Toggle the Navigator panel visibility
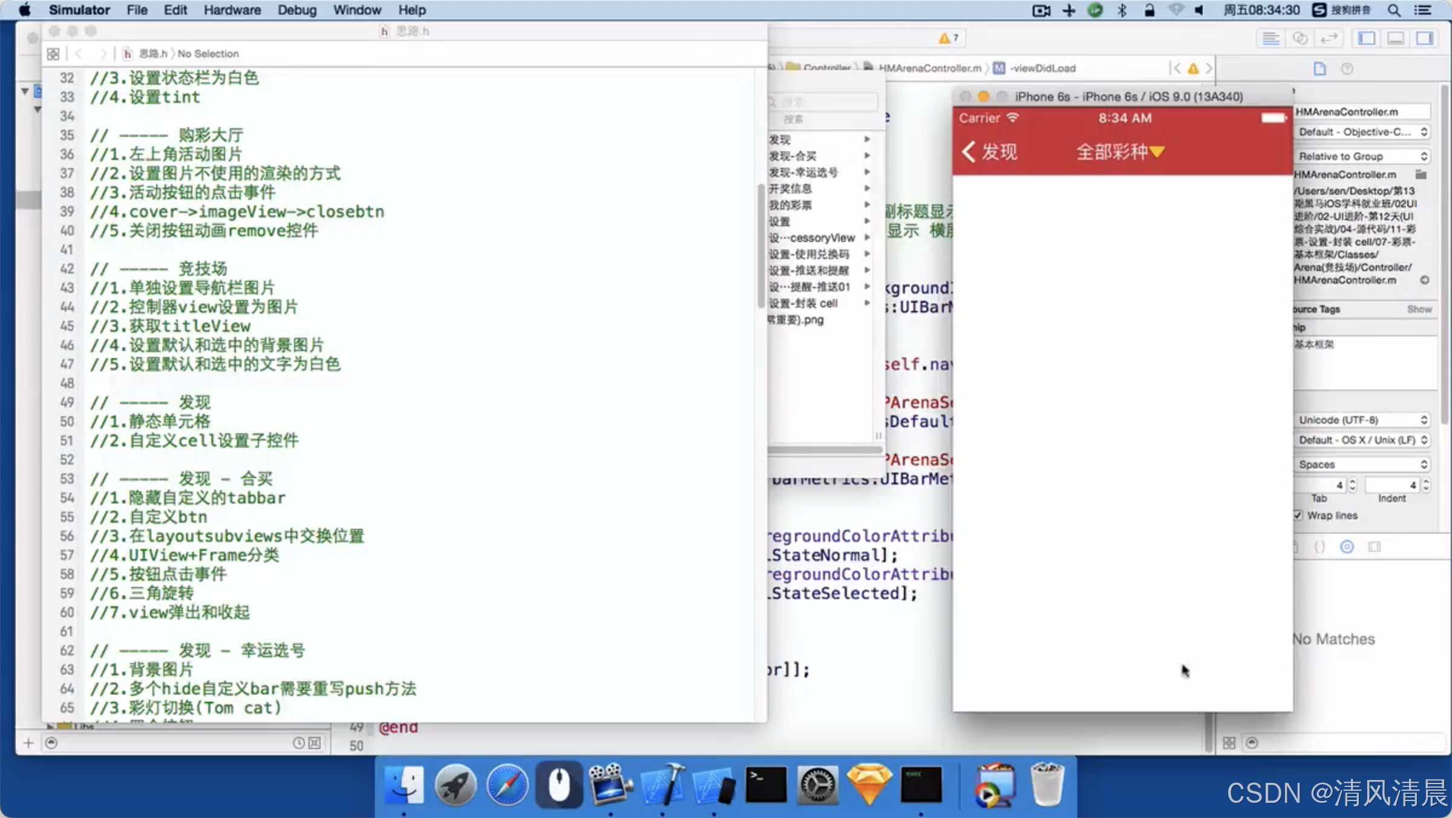Image resolution: width=1452 pixels, height=818 pixels. click(1367, 39)
